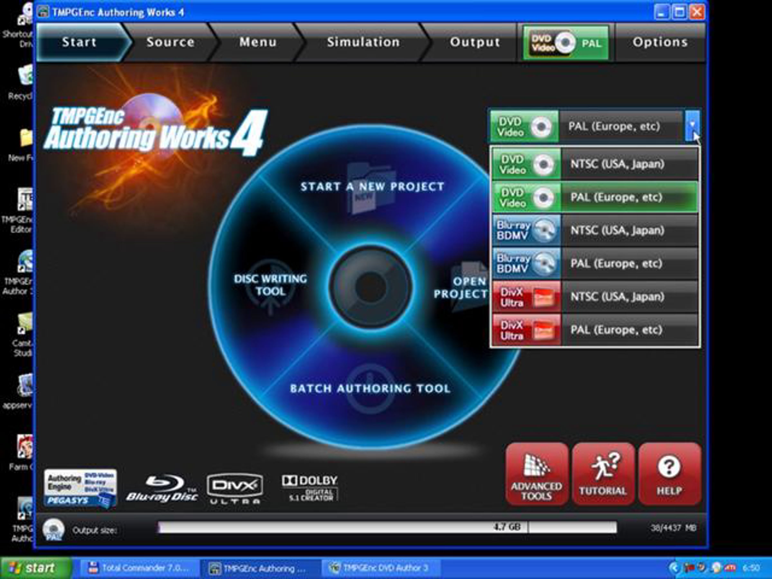Image resolution: width=772 pixels, height=579 pixels.
Task: Select DivX Ultra PAL (Europe, etc)
Action: [x=595, y=330]
